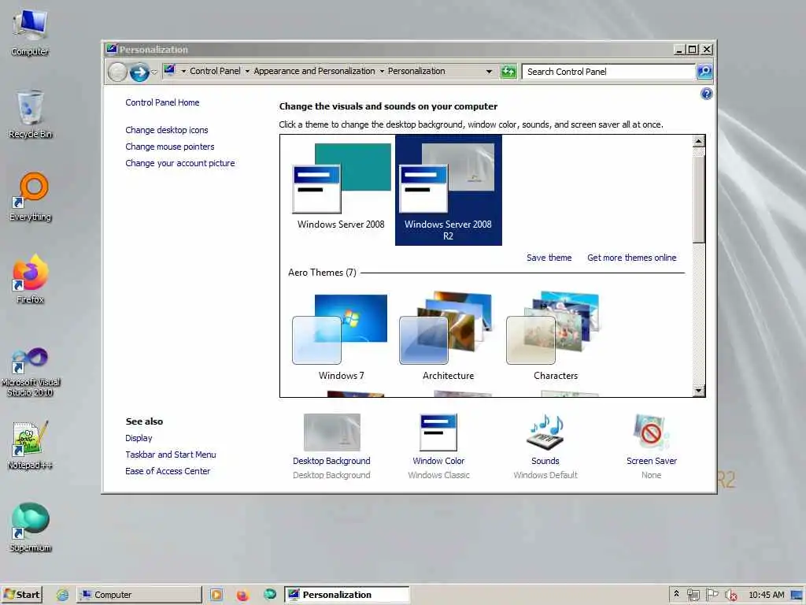Show hidden tray icons arrow

(676, 594)
